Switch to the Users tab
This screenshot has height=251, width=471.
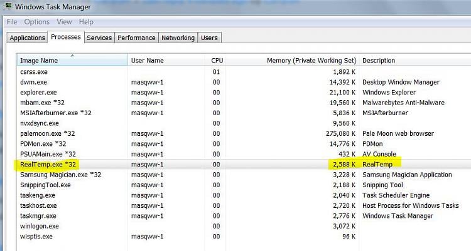209,38
